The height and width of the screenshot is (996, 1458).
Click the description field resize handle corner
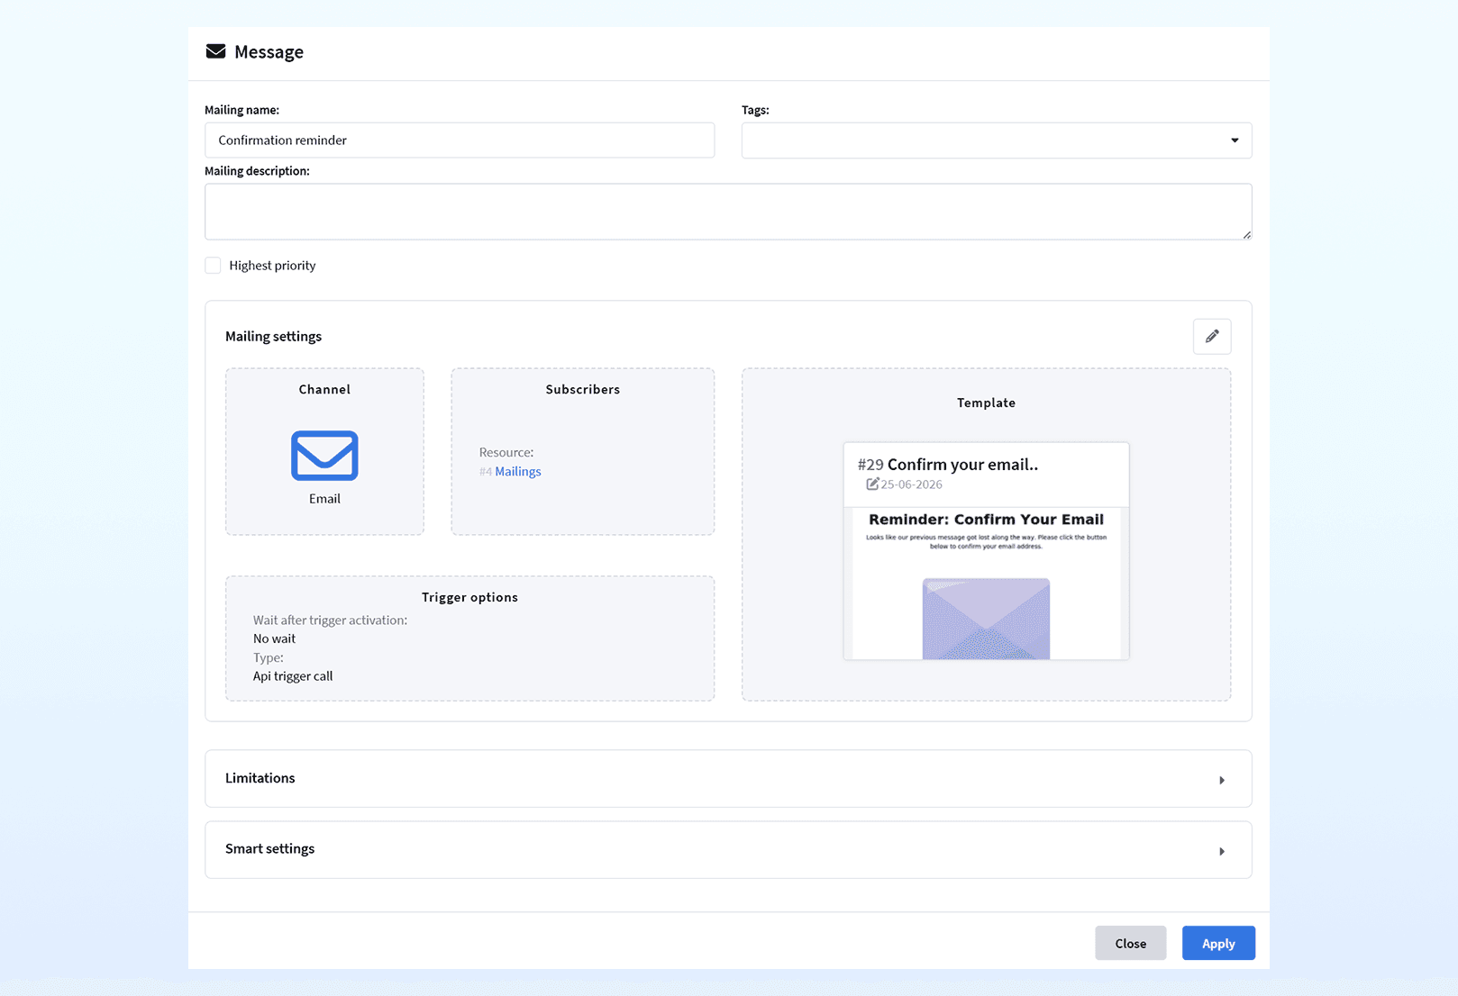click(1246, 234)
